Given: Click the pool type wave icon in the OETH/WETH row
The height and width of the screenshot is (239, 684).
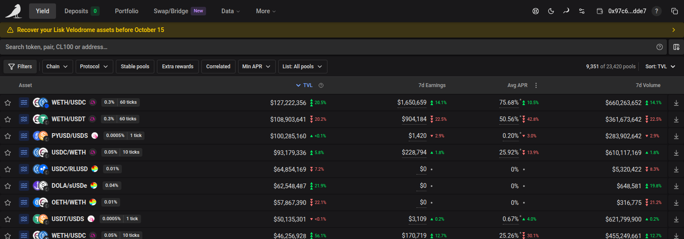Looking at the screenshot, I should pyautogui.click(x=24, y=202).
